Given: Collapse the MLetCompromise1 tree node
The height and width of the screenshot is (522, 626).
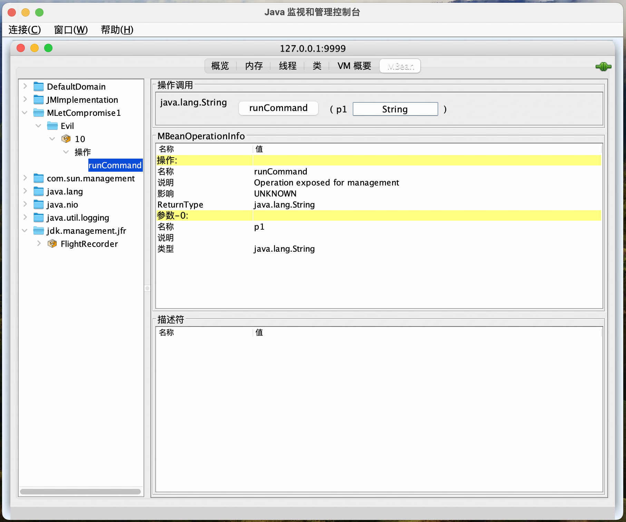Looking at the screenshot, I should tap(25, 112).
